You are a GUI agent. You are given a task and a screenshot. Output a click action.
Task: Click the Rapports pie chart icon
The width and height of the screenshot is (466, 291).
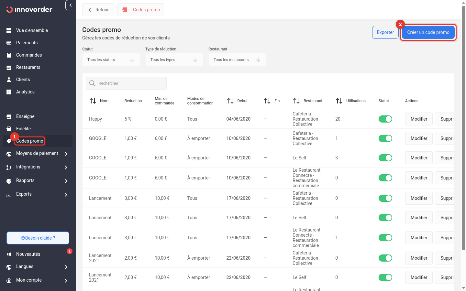click(x=9, y=181)
